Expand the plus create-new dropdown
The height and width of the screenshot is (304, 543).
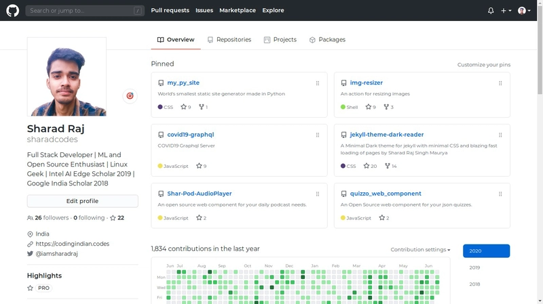click(506, 11)
